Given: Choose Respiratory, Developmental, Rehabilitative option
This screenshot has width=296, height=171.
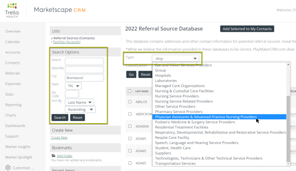Looking at the screenshot, I should [x=220, y=132].
